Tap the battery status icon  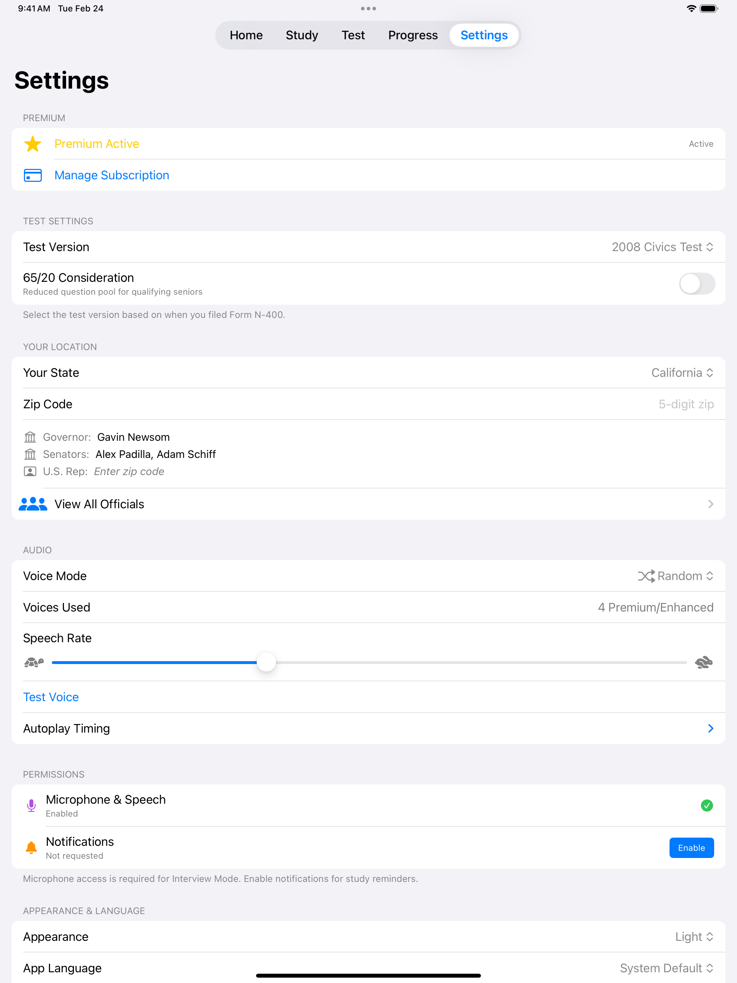709,9
